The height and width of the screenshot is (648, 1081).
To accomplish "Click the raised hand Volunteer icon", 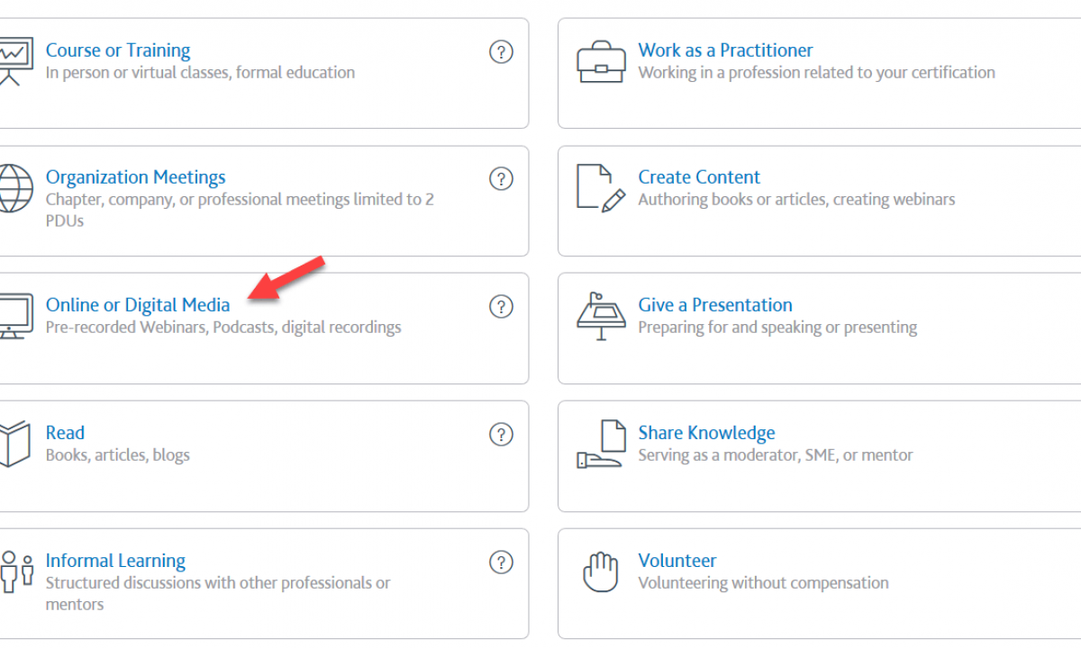I will click(x=601, y=571).
